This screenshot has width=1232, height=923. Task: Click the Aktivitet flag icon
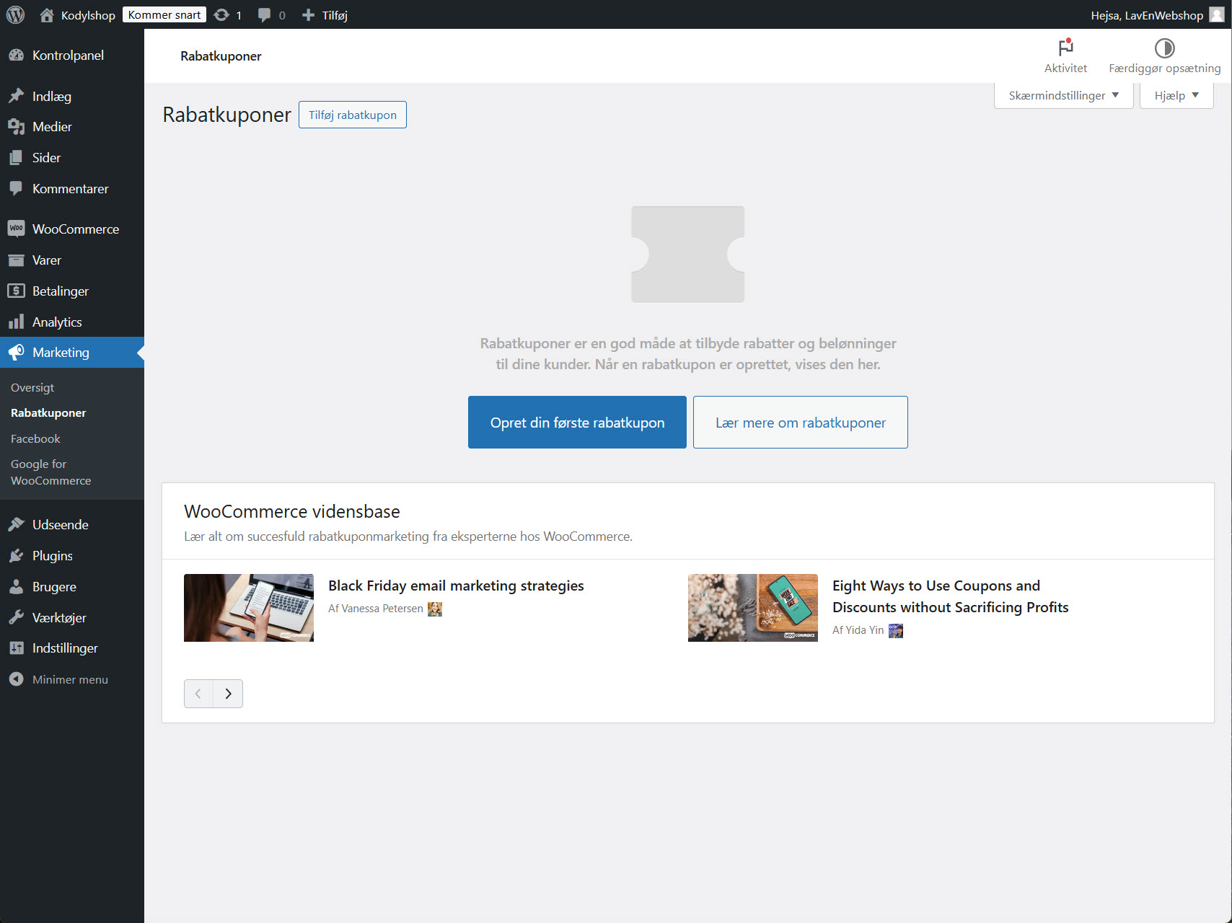click(1065, 49)
